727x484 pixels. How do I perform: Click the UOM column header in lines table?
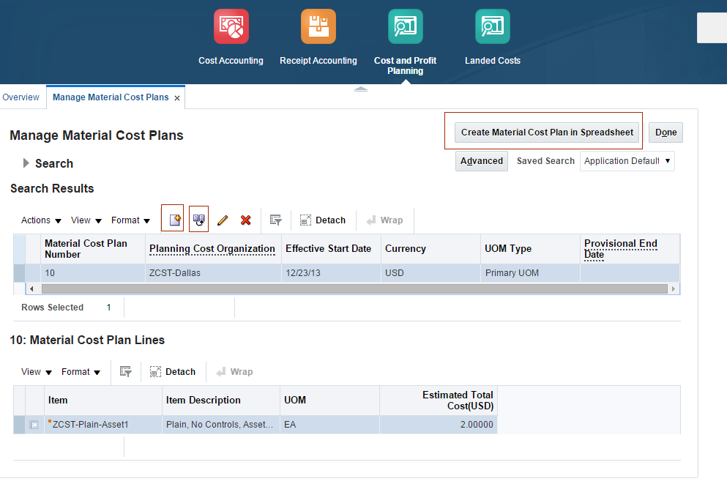click(329, 401)
